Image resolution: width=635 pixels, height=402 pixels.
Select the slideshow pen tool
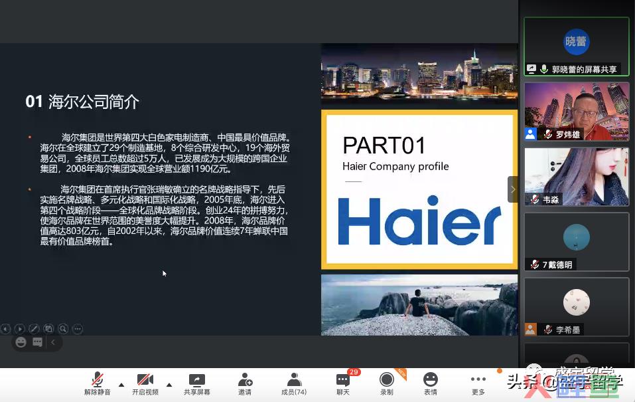(x=34, y=329)
